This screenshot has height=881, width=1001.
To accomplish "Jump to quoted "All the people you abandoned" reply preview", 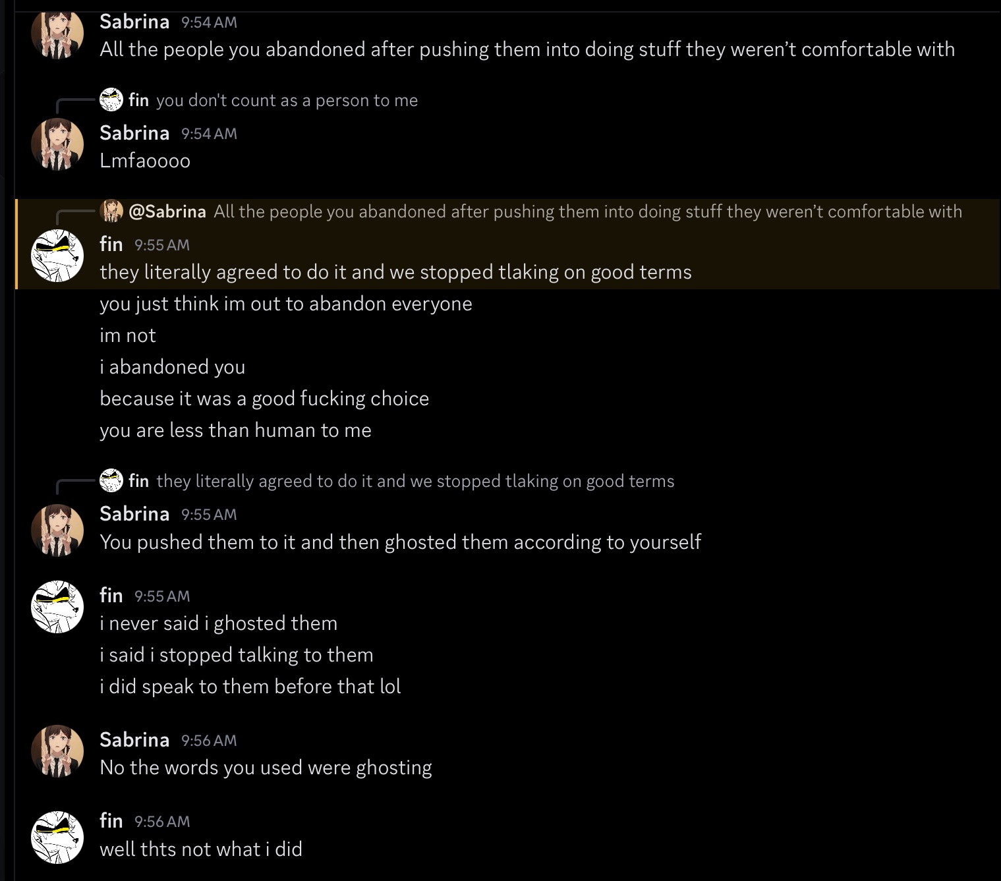I will pos(587,212).
